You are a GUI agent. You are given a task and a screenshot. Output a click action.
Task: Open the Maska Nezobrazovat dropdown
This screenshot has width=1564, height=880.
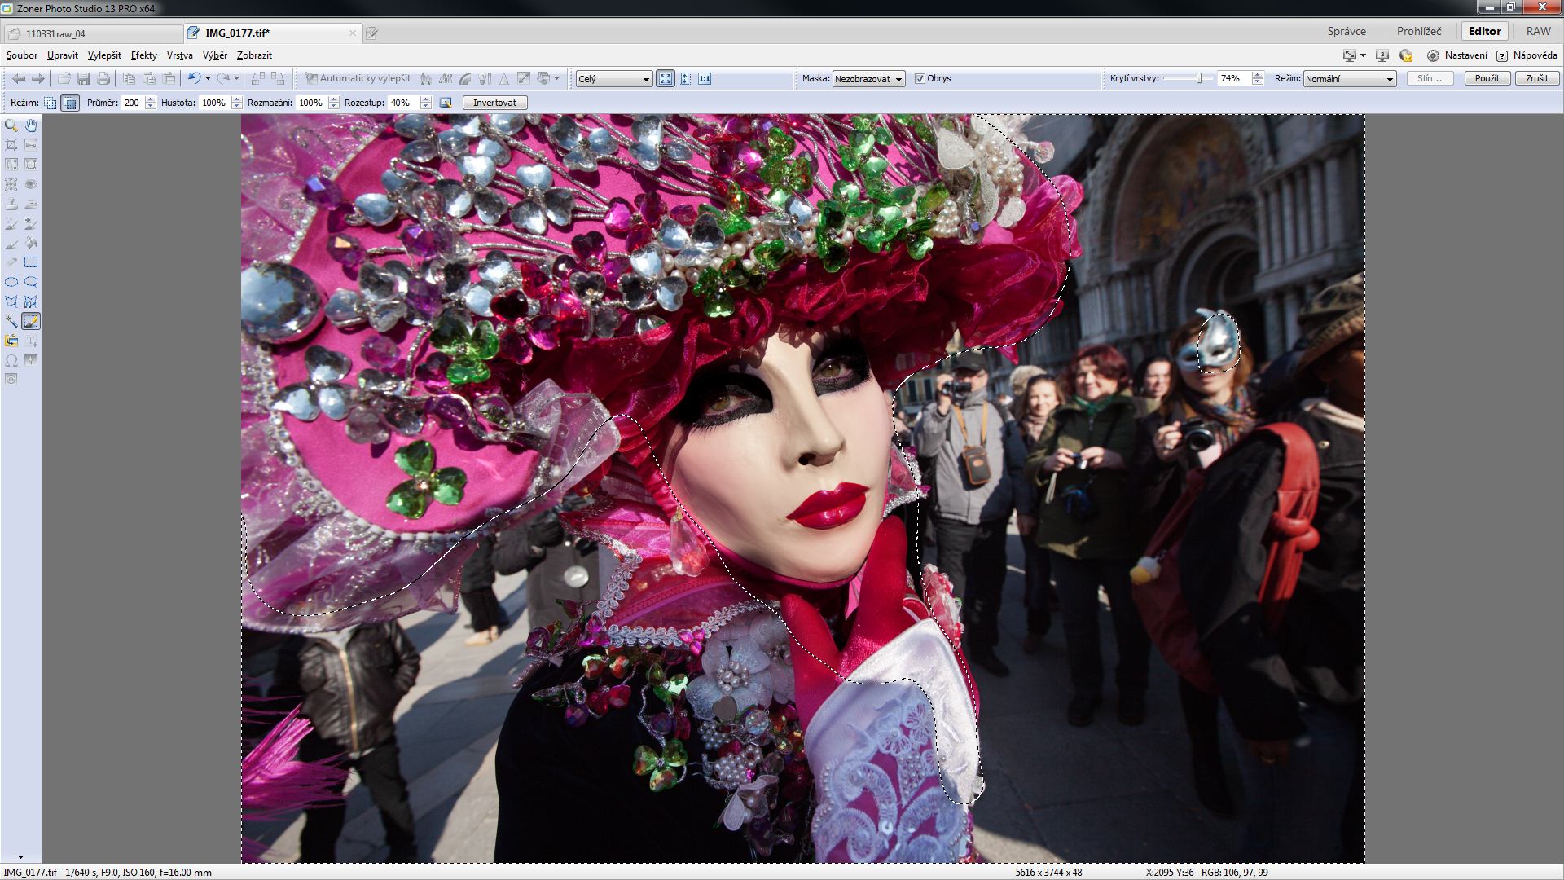[868, 79]
